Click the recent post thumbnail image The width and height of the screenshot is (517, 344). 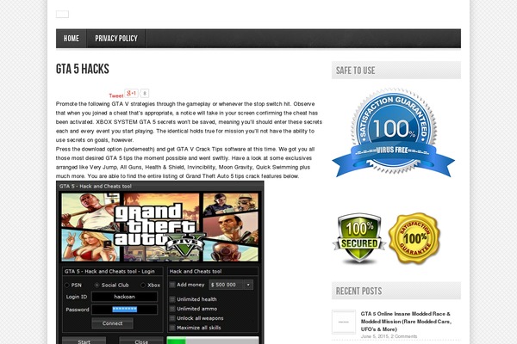pos(344,322)
